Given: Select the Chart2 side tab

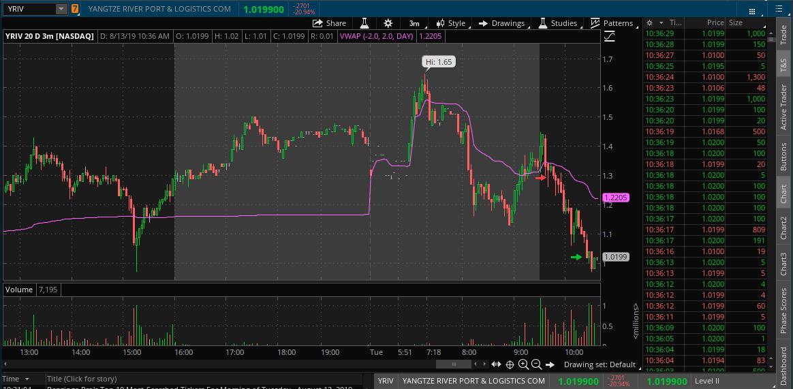Looking at the screenshot, I should coord(783,227).
